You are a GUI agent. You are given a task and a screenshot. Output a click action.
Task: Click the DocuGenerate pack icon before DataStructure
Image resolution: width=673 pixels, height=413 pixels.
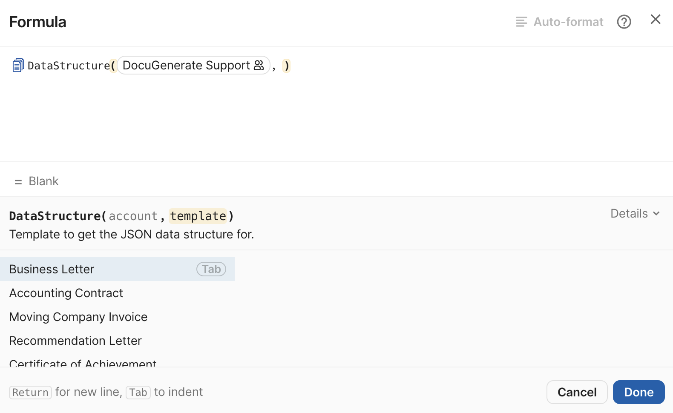click(18, 66)
